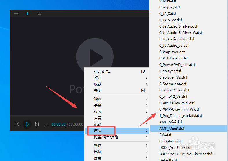Expand arrow beside 打开
The image size is (228, 161).
pos(147,77)
